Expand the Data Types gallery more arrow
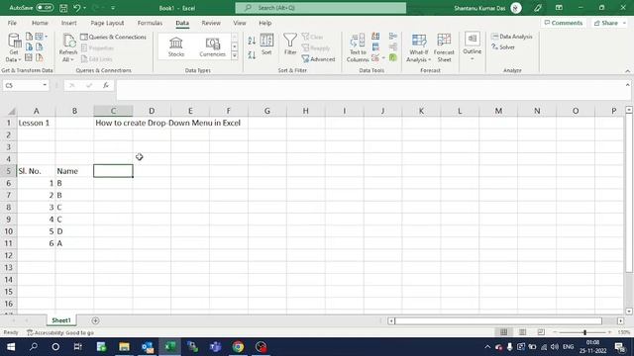The height and width of the screenshot is (356, 634). pyautogui.click(x=235, y=56)
